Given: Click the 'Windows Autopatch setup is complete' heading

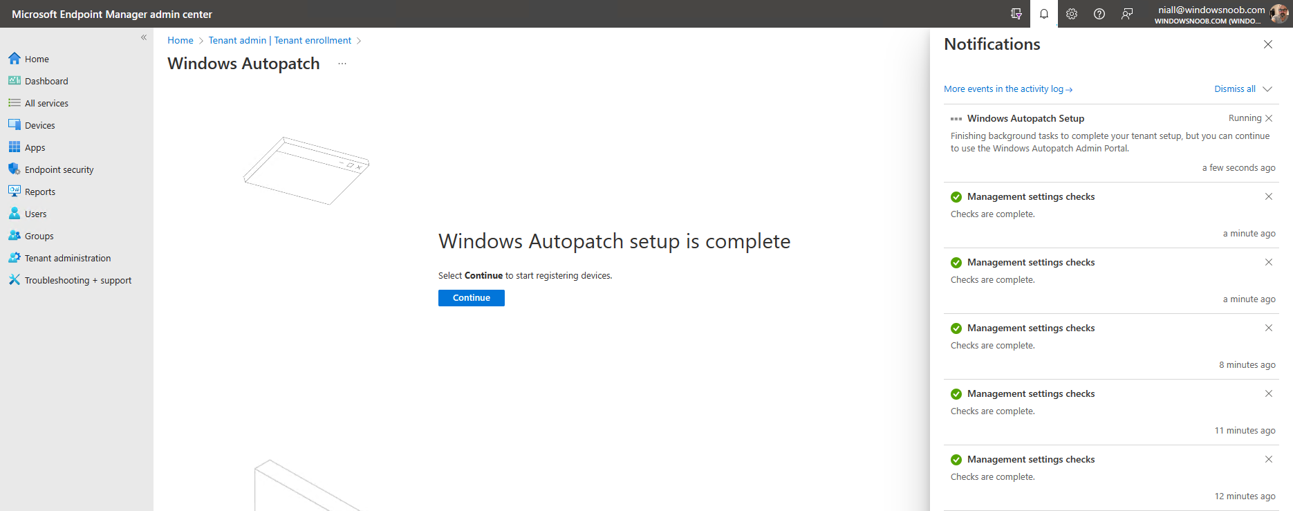Looking at the screenshot, I should click(614, 241).
